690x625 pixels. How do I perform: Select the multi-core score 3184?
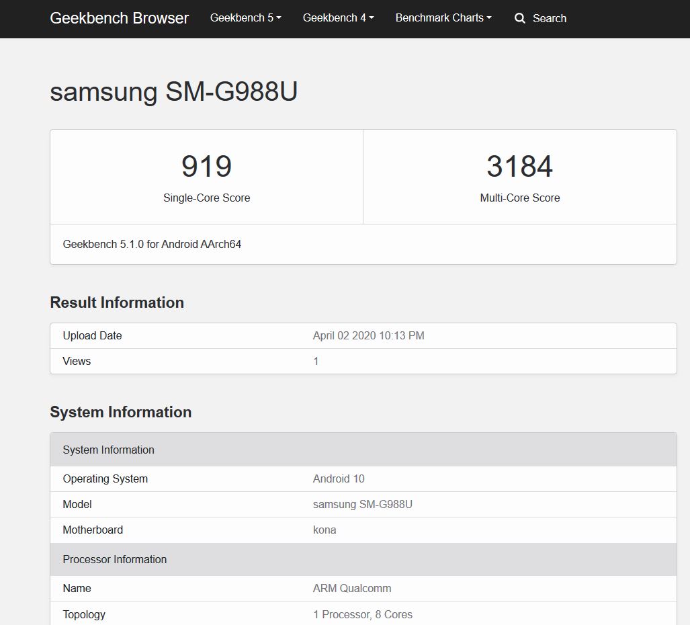[x=520, y=167]
